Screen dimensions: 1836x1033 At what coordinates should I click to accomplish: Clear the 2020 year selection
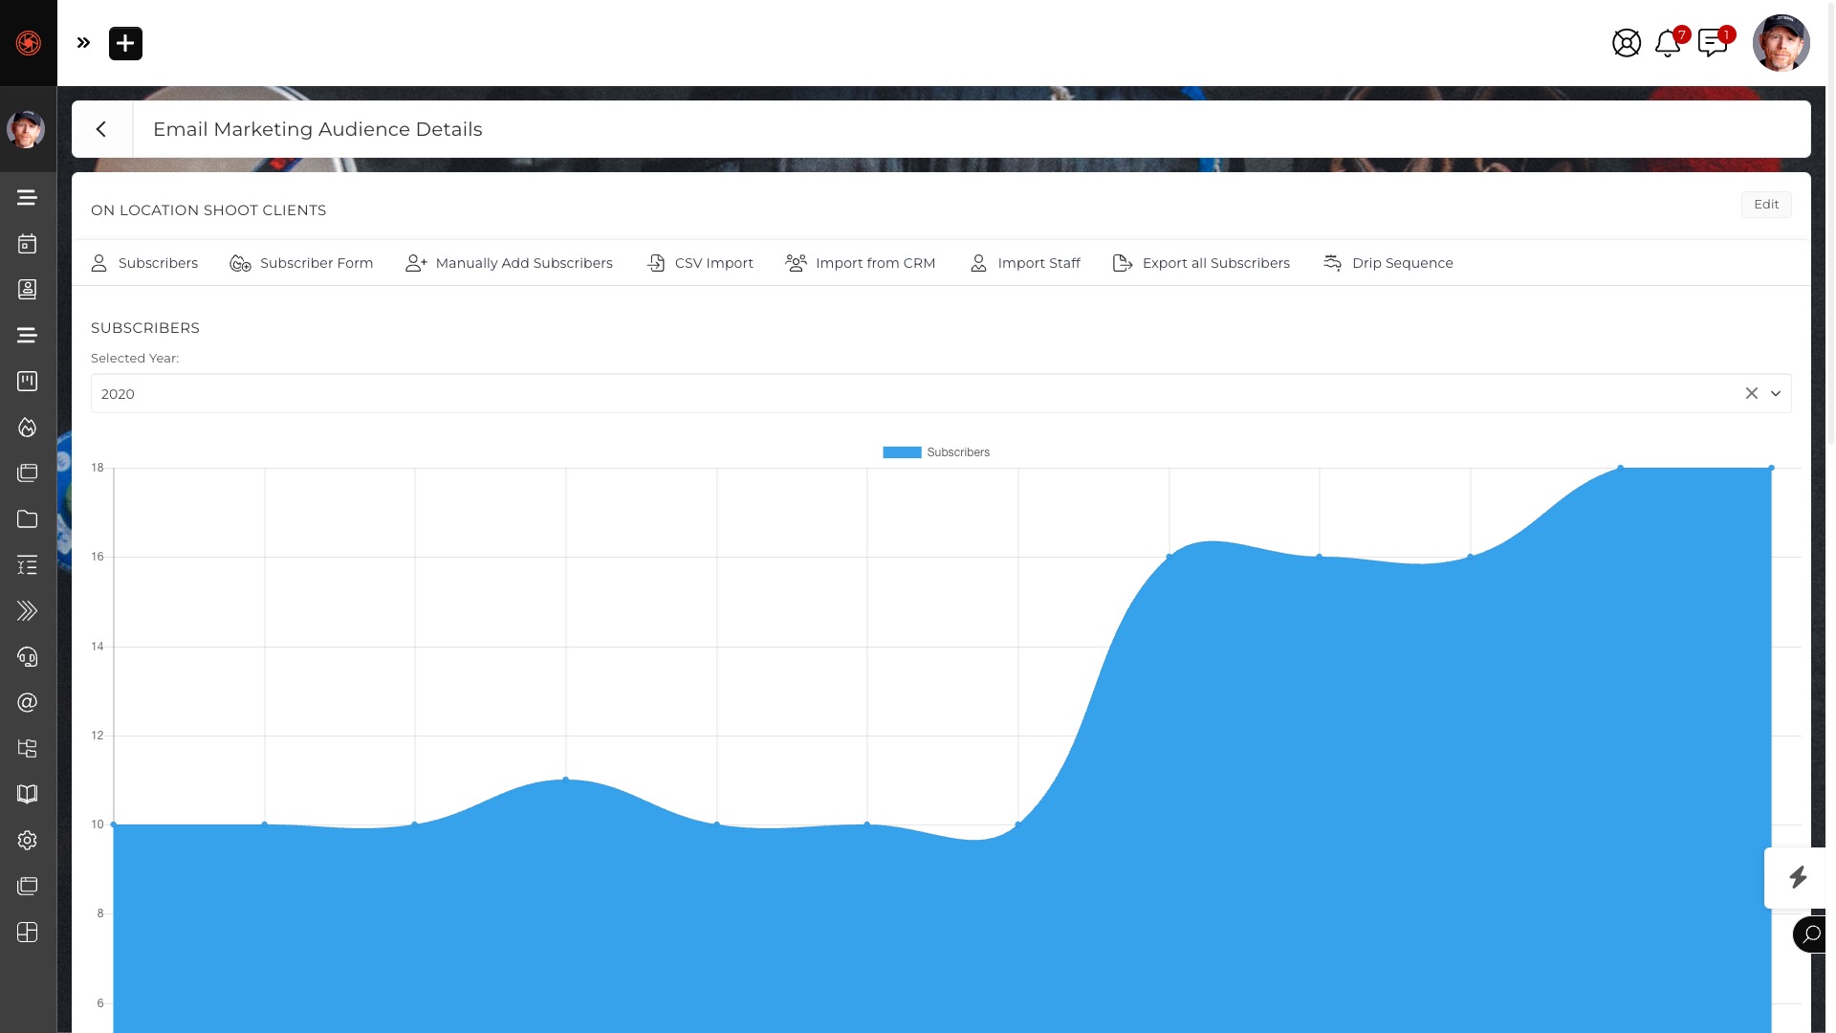tap(1752, 393)
